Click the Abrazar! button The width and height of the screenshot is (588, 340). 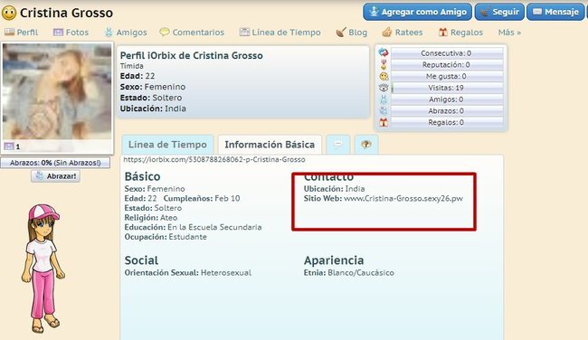pyautogui.click(x=55, y=175)
